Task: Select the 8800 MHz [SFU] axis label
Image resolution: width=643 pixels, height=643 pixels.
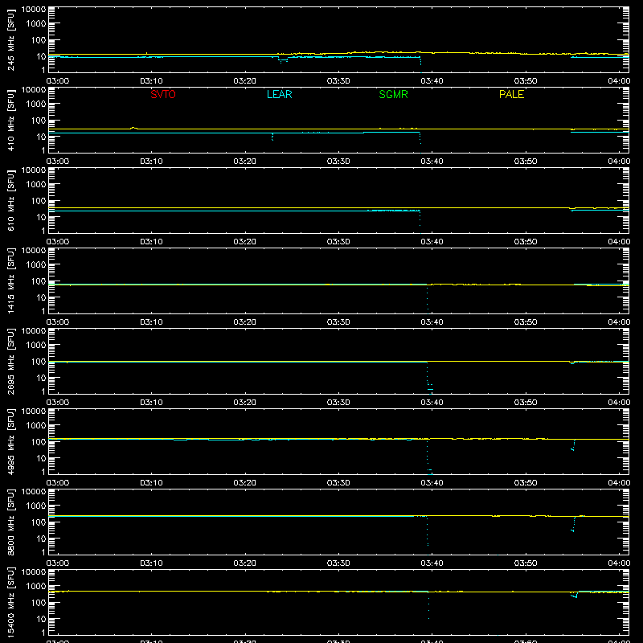Action: (11, 522)
